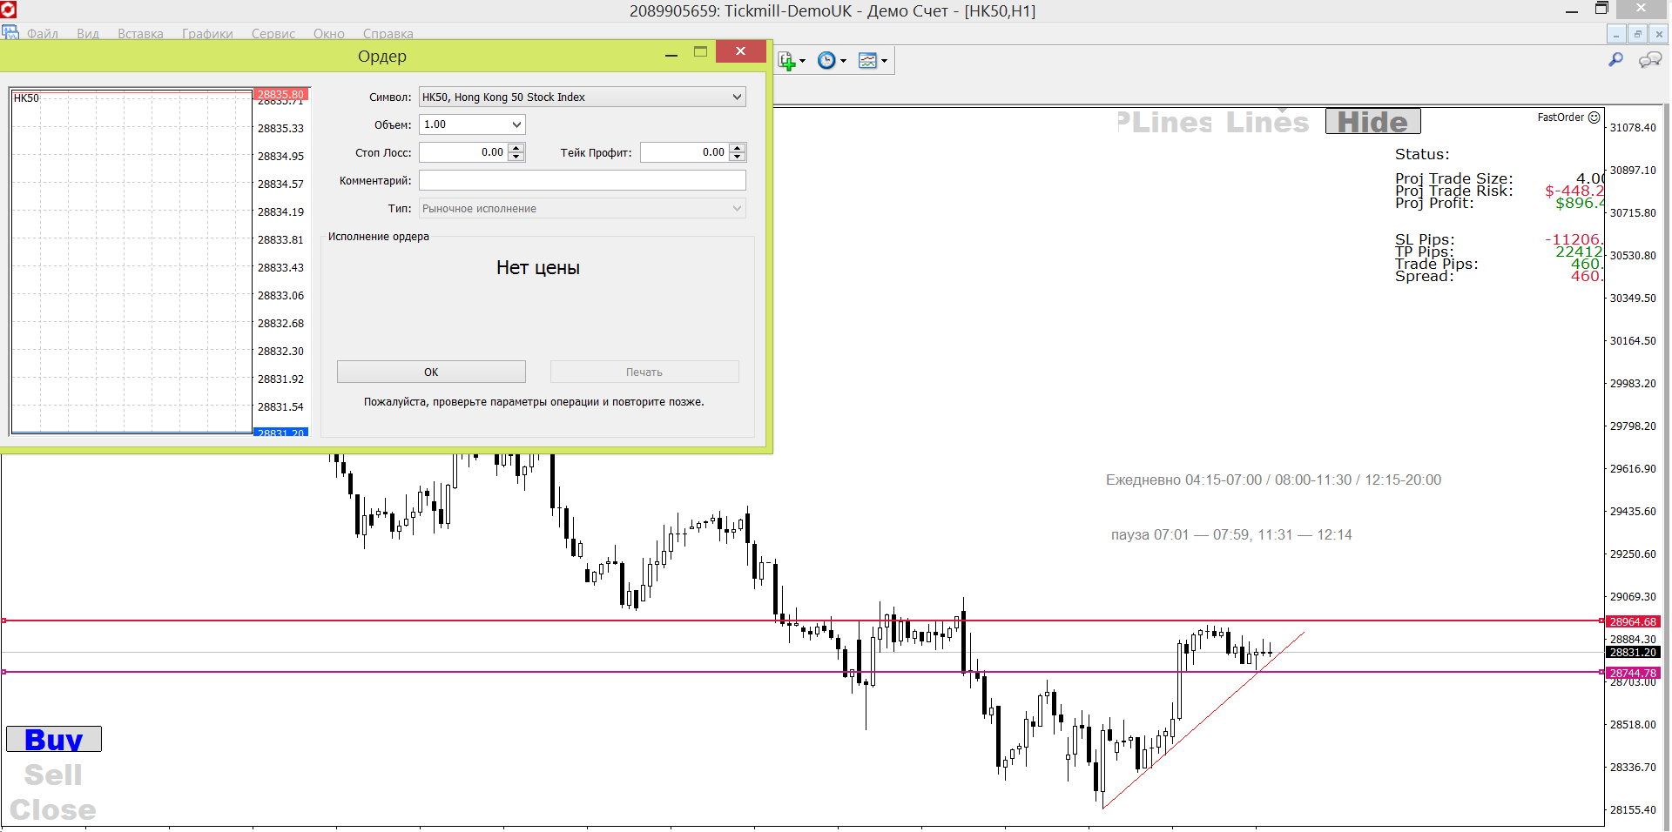Open the chart Periods clock icon
The image size is (1672, 832).
[826, 61]
